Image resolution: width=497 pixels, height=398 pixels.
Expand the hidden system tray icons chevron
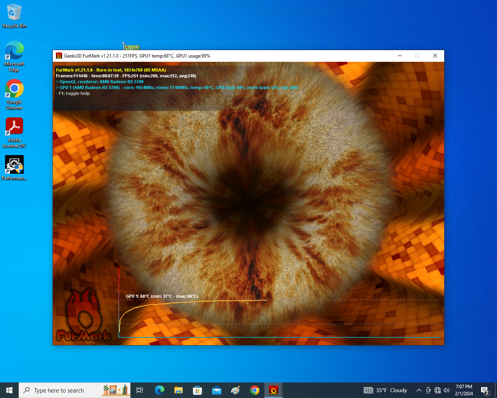[419, 390]
